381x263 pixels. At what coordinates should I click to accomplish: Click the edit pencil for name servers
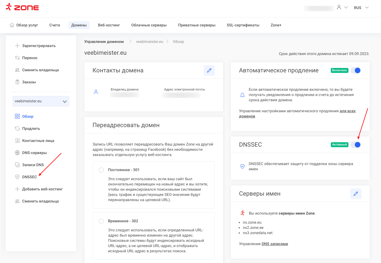tap(356, 194)
